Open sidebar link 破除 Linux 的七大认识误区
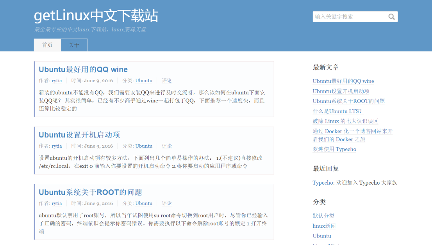Screen dimensions: 432x245 [x=346, y=121]
